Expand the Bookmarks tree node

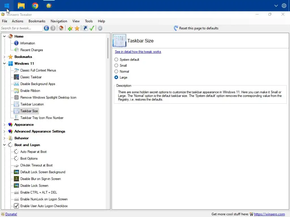coord(5,57)
